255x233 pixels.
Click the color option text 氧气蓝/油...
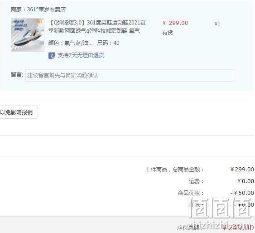(x=78, y=43)
